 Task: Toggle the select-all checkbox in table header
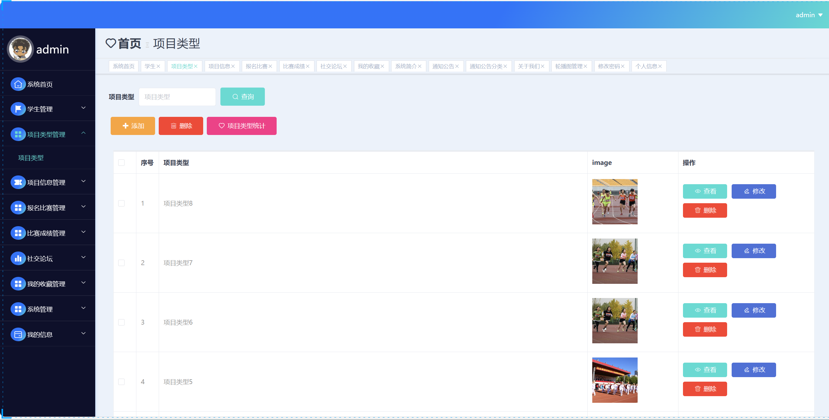pyautogui.click(x=121, y=163)
